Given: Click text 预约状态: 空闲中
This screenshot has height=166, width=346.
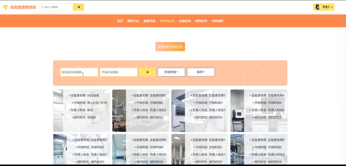Looking at the screenshot, I should point(85,117).
